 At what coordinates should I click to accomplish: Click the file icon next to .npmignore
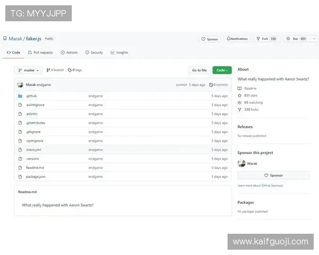point(20,141)
